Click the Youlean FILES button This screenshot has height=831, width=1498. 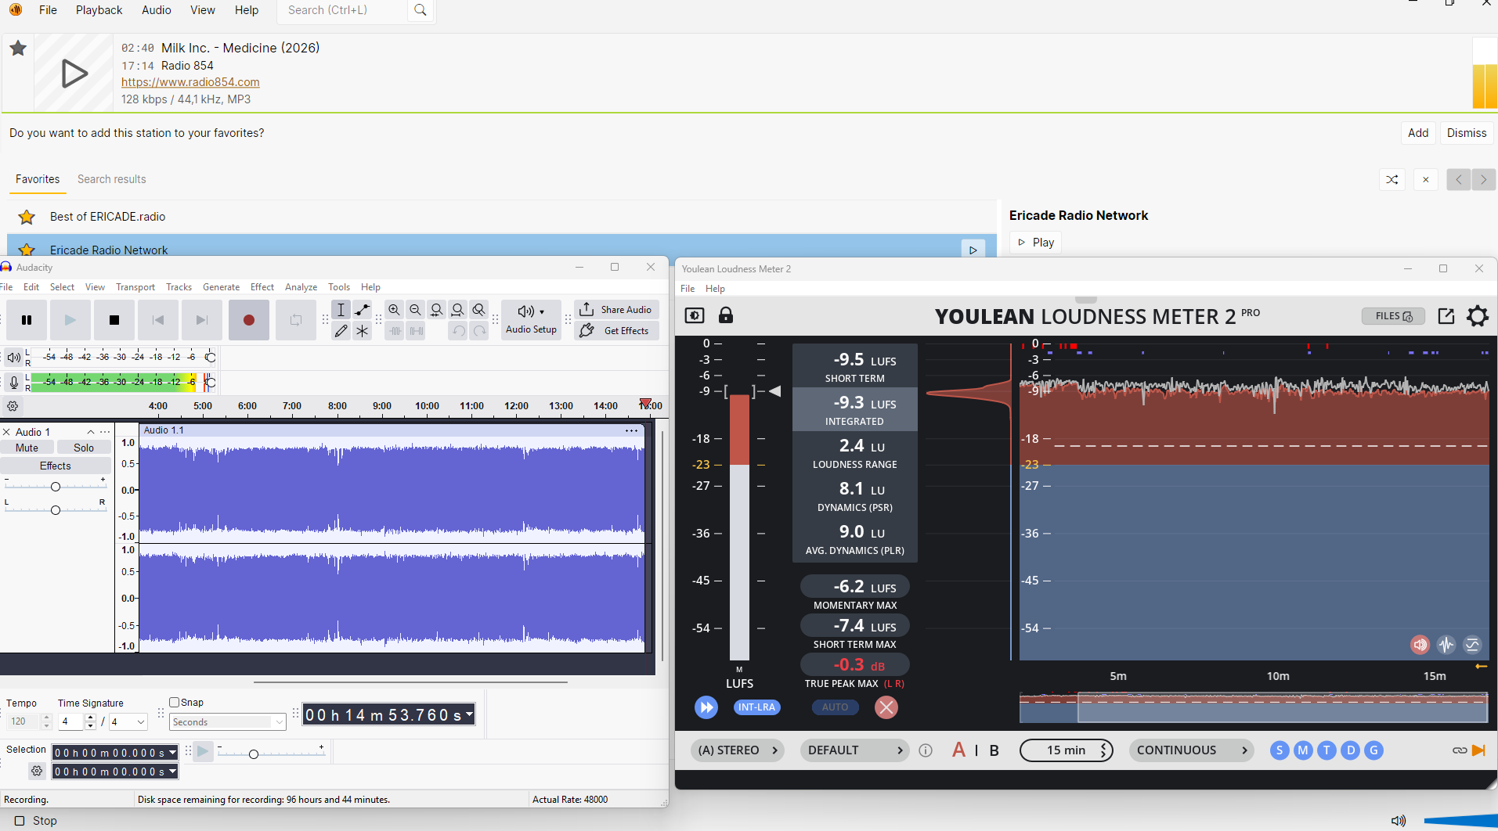pos(1394,316)
